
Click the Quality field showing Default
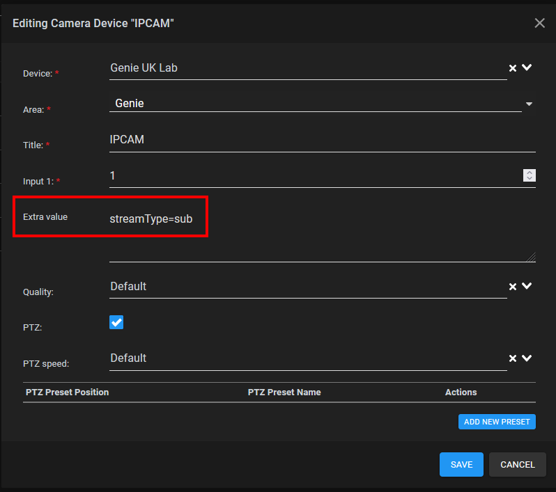click(308, 286)
